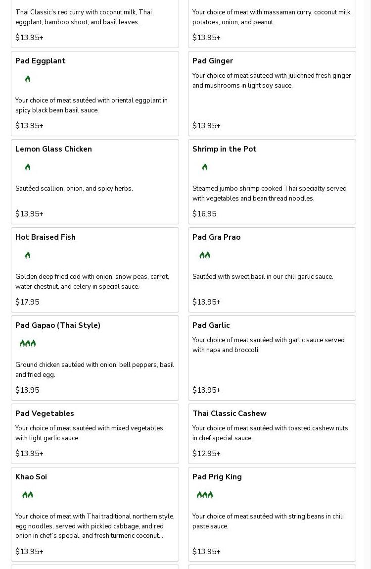371x569 pixels.
Task: Click the red curry description card
Action: tap(84, 17)
